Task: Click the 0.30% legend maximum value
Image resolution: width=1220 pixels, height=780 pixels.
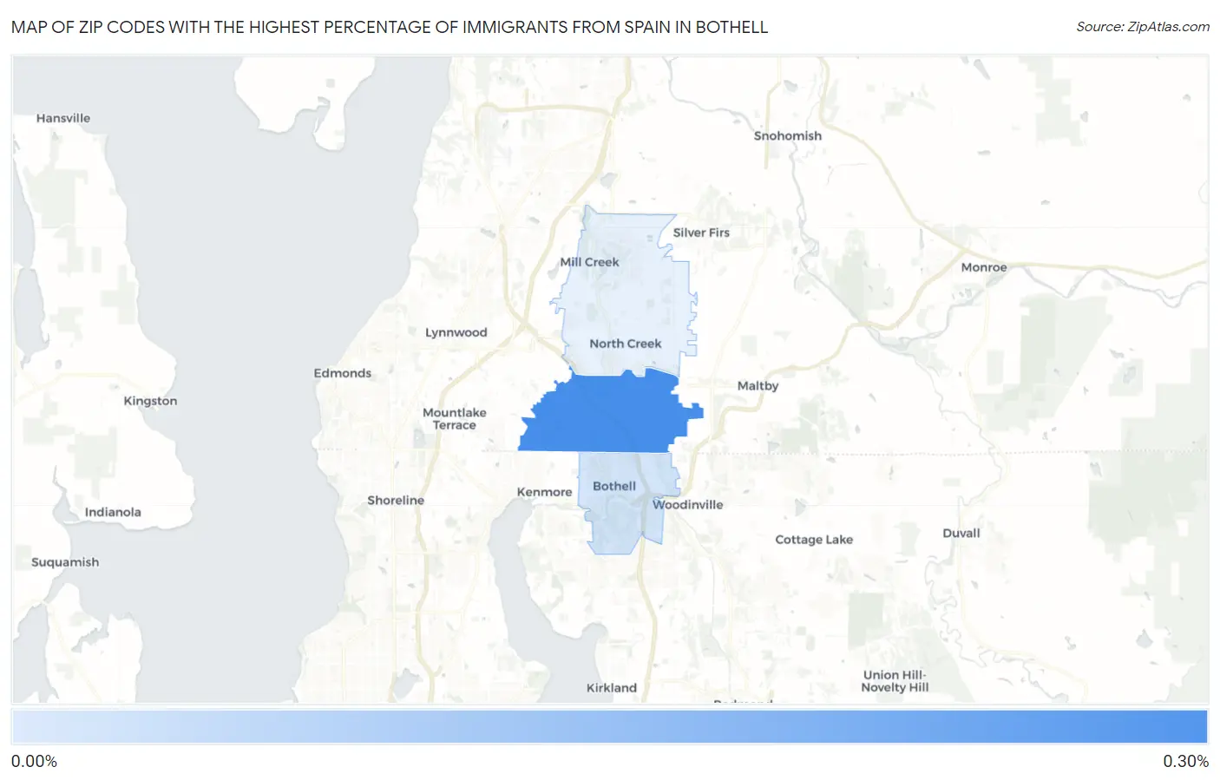Action: tap(1185, 762)
